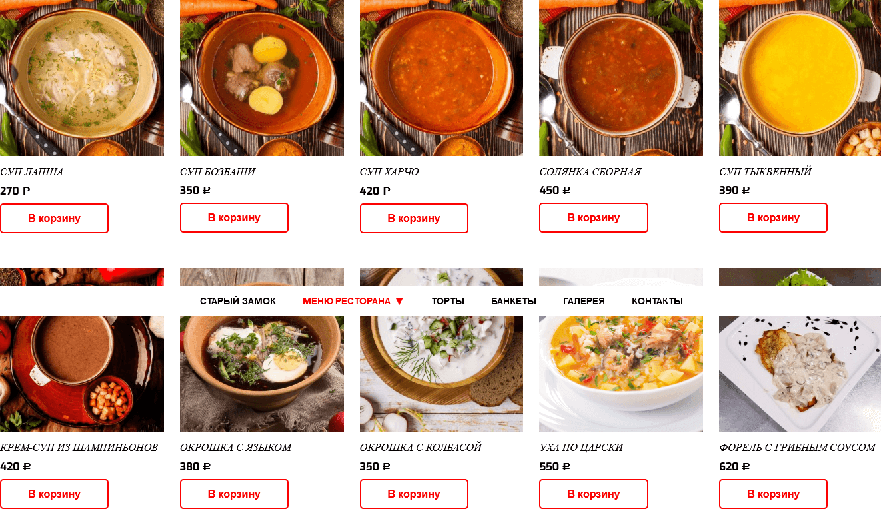Put Форель с грибным соусом in cart
The width and height of the screenshot is (881, 511).
773,494
